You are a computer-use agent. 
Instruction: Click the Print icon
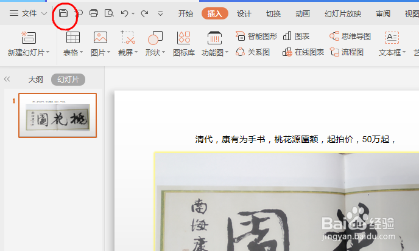[94, 13]
